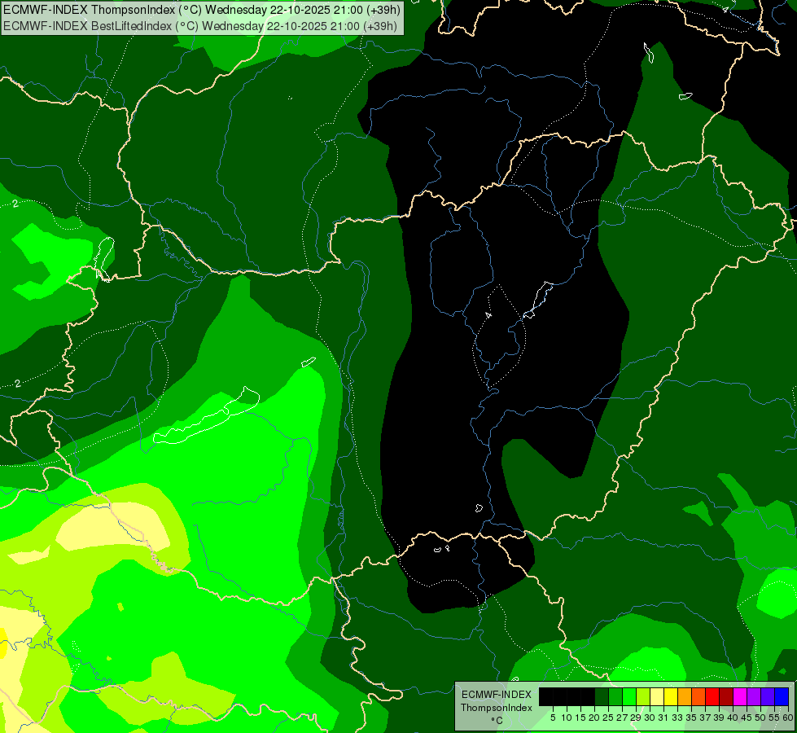Click the legend scale value 5
The height and width of the screenshot is (733, 797).
553,718
